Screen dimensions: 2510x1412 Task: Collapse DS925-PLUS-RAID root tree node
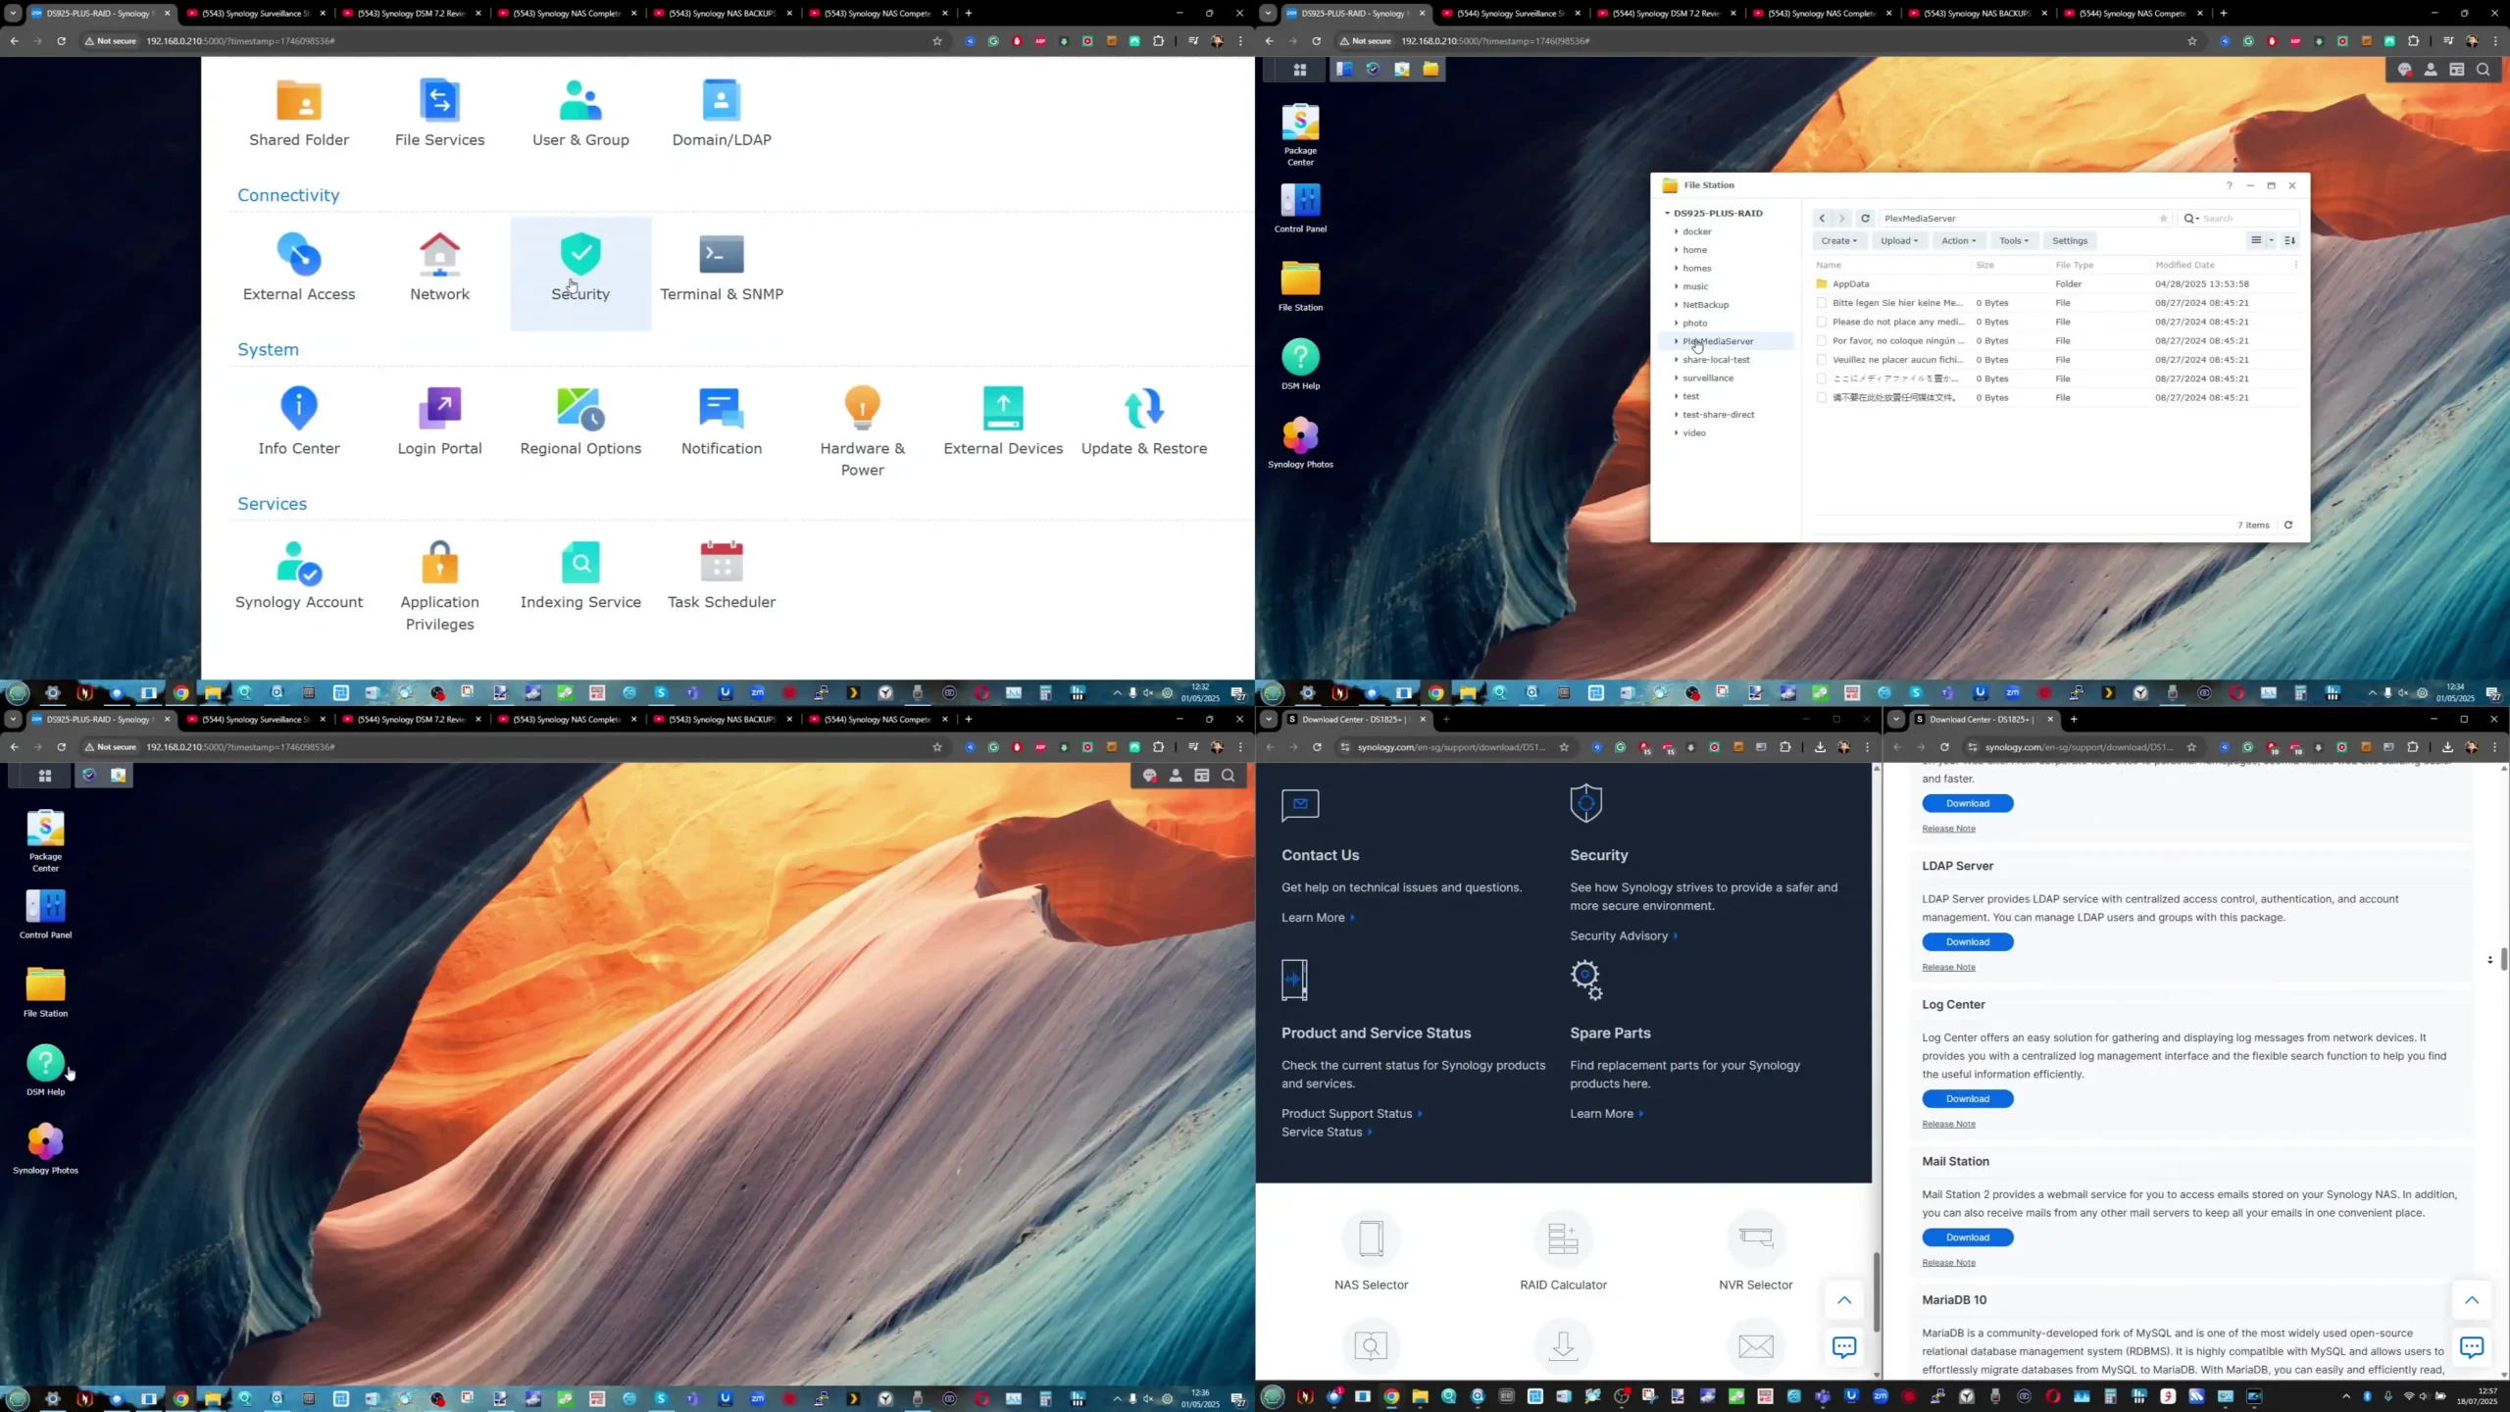[1667, 213]
